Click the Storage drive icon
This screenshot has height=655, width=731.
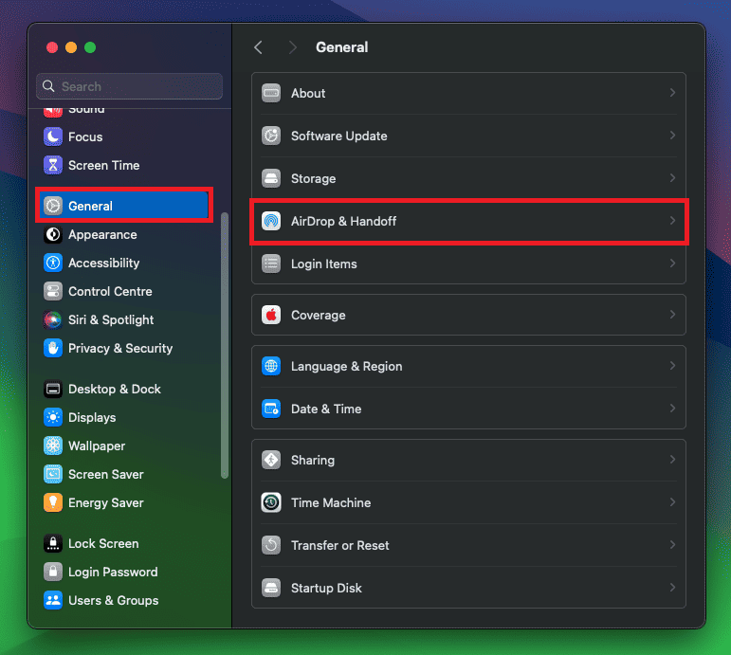[x=271, y=178]
